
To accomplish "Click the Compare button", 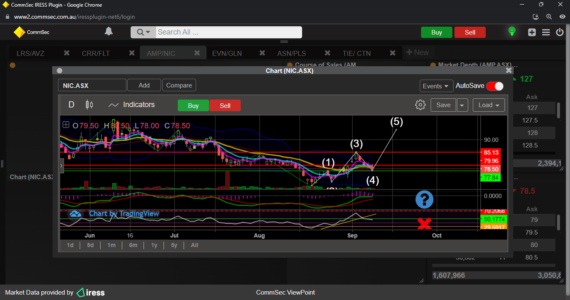I will pyautogui.click(x=179, y=85).
